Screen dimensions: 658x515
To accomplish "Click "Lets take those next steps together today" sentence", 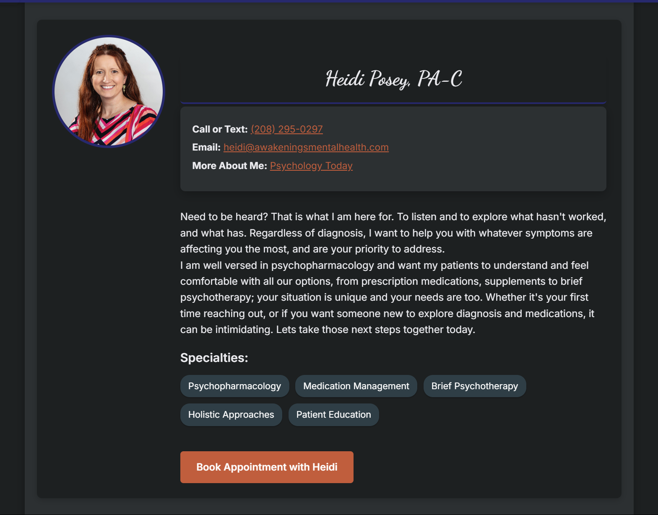I will [x=375, y=330].
